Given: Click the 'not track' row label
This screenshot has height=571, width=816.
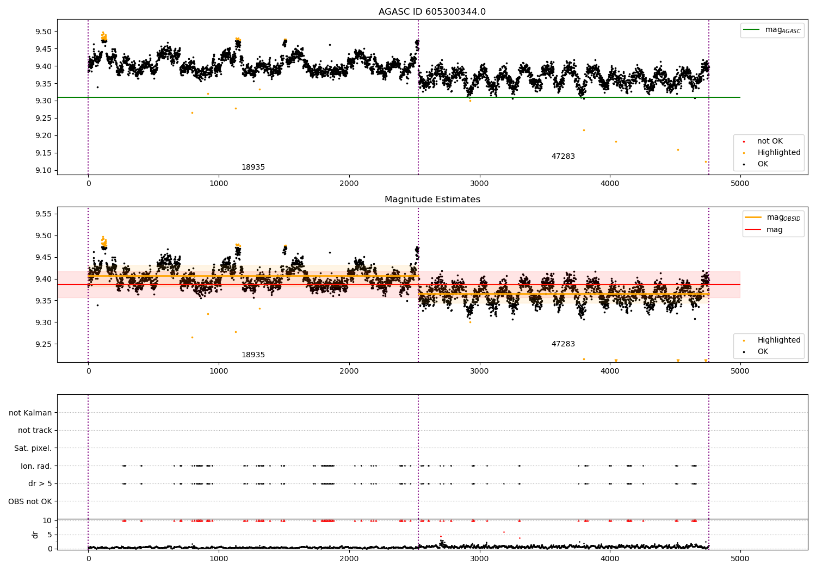Looking at the screenshot, I should pos(35,431).
